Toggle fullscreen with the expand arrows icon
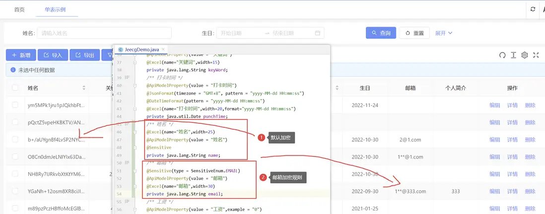This screenshot has width=545, height=214. [x=536, y=55]
